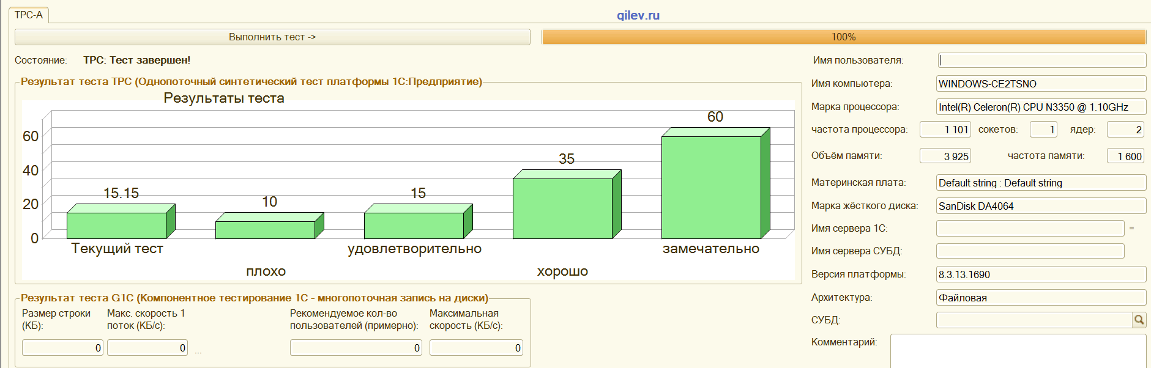Click the "Имя пользователя" input field
The width and height of the screenshot is (1151, 368).
click(x=1041, y=60)
